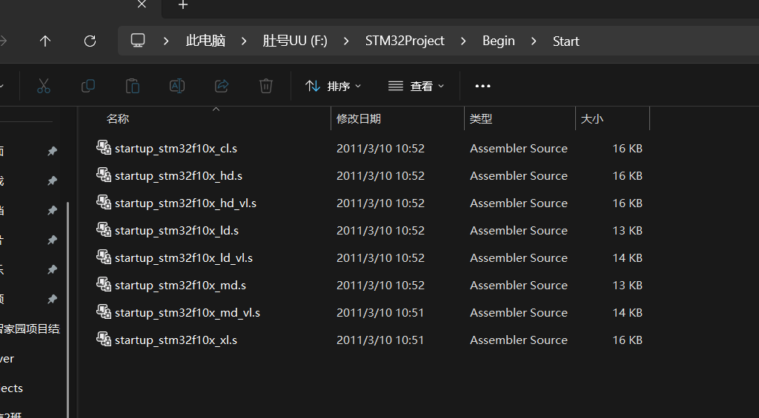Image resolution: width=759 pixels, height=418 pixels.
Task: Click the Up one level arrow
Action: point(45,41)
